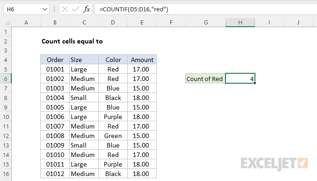Select column A header

pos(26,23)
